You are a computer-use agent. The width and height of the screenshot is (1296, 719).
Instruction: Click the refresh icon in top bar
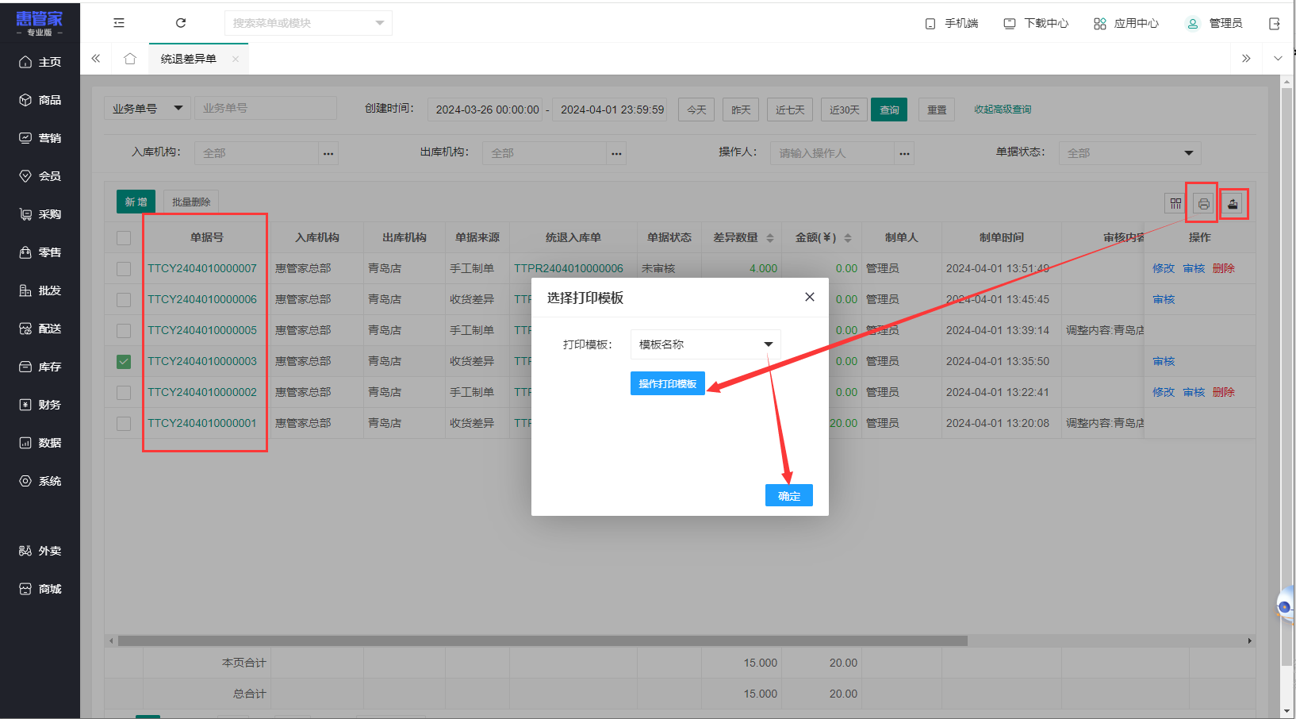pos(181,23)
